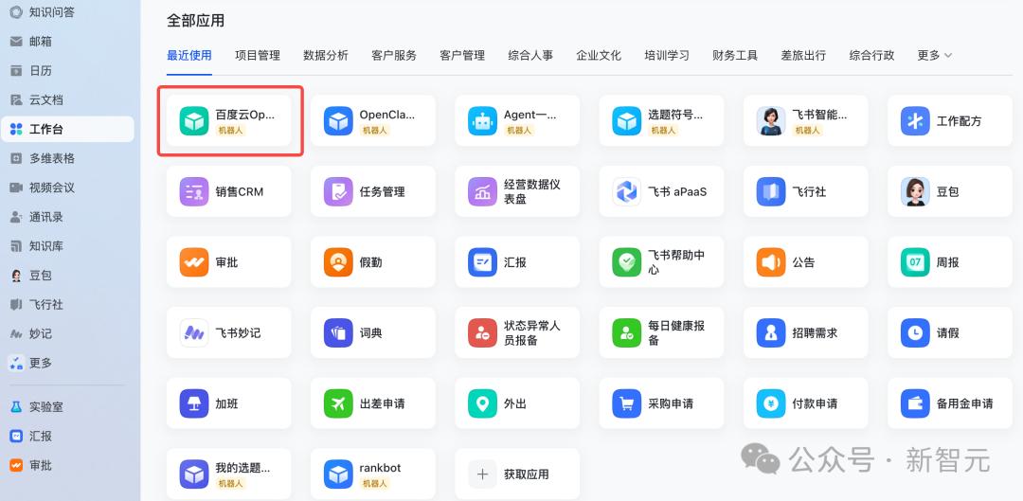The width and height of the screenshot is (1023, 501).
Task: Launch the 飞书 aPaaS icon
Action: pos(626,192)
